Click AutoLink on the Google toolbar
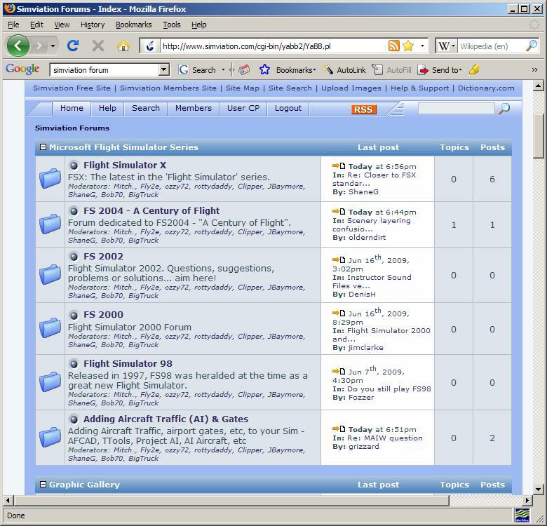This screenshot has height=526, width=547. coord(344,70)
